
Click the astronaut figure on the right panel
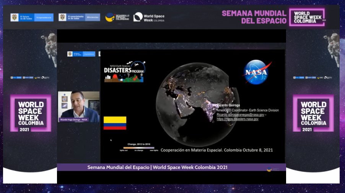tap(332, 49)
